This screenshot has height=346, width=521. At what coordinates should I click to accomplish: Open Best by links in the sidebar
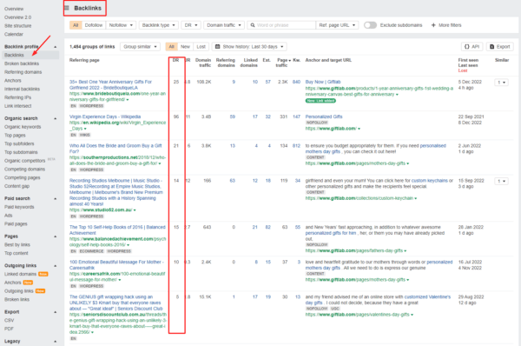click(x=17, y=244)
